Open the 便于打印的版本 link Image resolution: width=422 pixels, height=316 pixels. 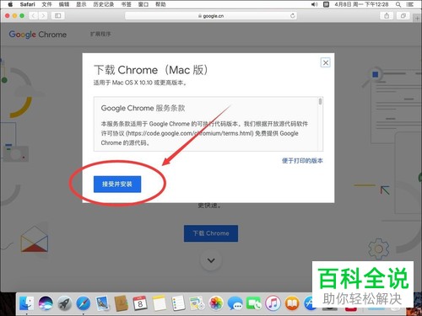[x=302, y=161]
